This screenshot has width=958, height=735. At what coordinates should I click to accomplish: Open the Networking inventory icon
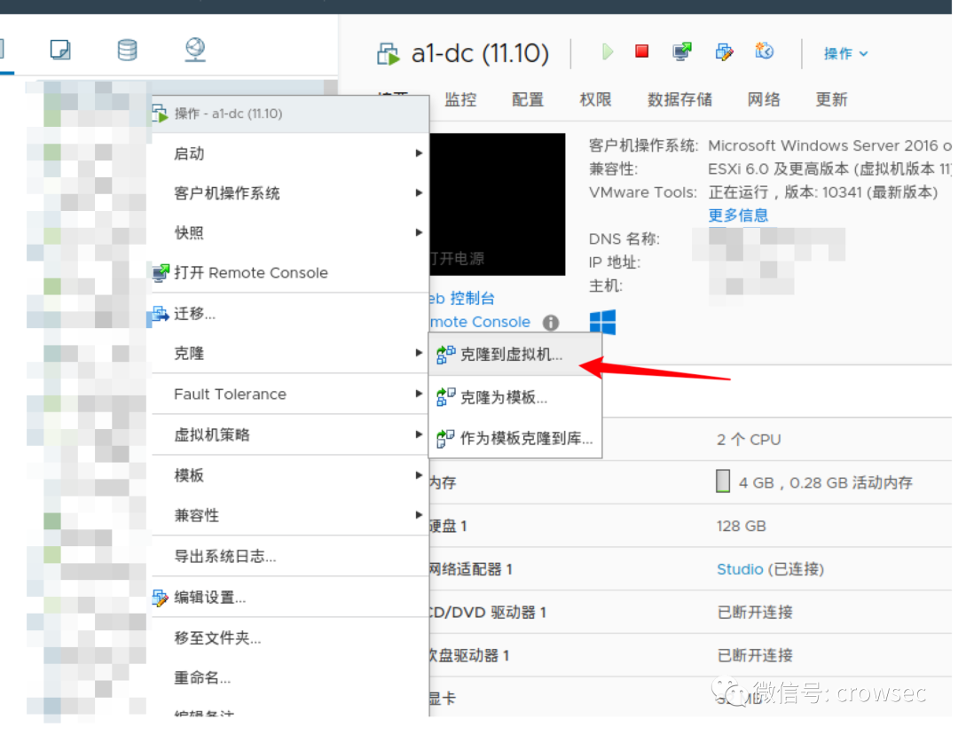[x=195, y=50]
